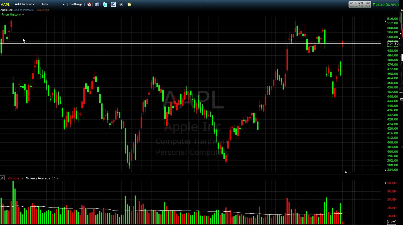Open the yellow sticky note icon
Image resolution: width=403 pixels, height=225 pixels.
tap(129, 4)
